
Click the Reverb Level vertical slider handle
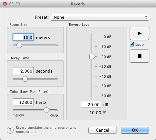click(x=92, y=57)
